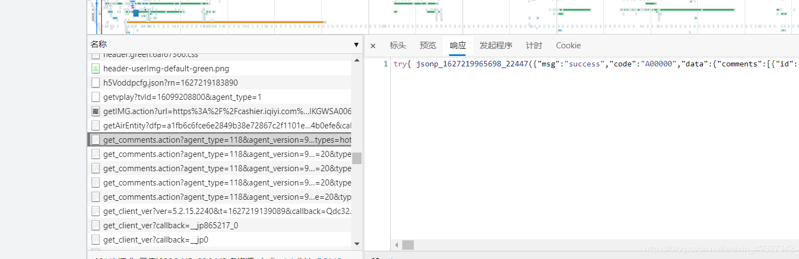Select get_comments.action request ending types=hot
The height and width of the screenshot is (259, 799).
[219, 140]
